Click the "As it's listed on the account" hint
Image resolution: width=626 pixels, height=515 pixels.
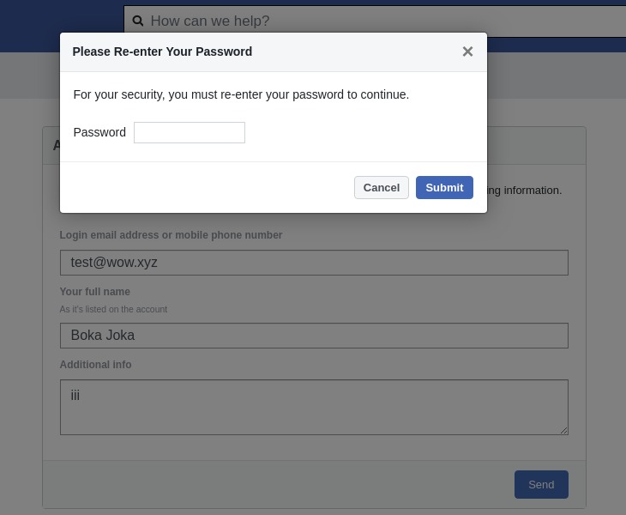coord(113,309)
